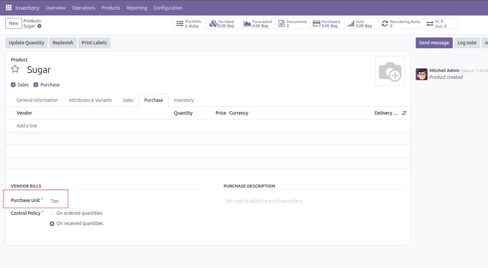Click Add a line link
488x268 pixels.
click(x=27, y=126)
